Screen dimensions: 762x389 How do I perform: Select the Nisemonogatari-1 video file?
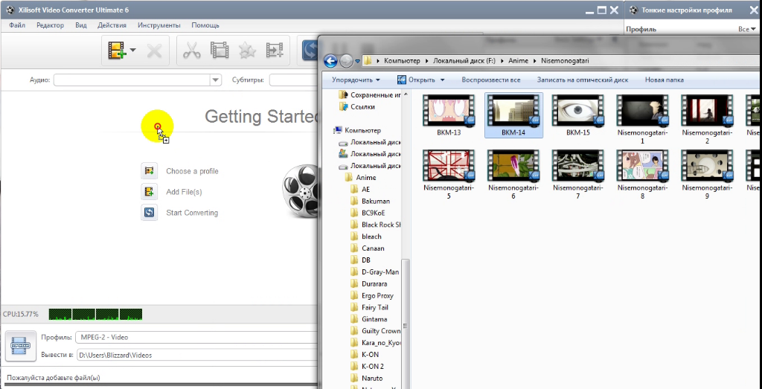tap(642, 119)
